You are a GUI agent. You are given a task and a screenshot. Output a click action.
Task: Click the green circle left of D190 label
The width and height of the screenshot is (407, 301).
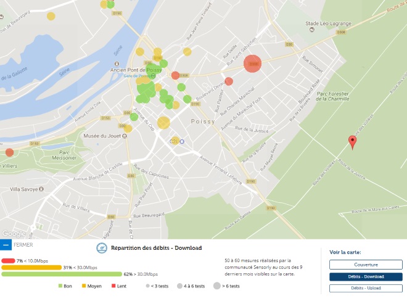(x=187, y=99)
